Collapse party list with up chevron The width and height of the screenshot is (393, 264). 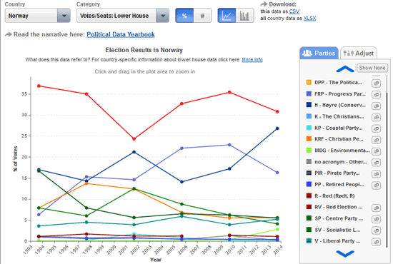(x=345, y=68)
